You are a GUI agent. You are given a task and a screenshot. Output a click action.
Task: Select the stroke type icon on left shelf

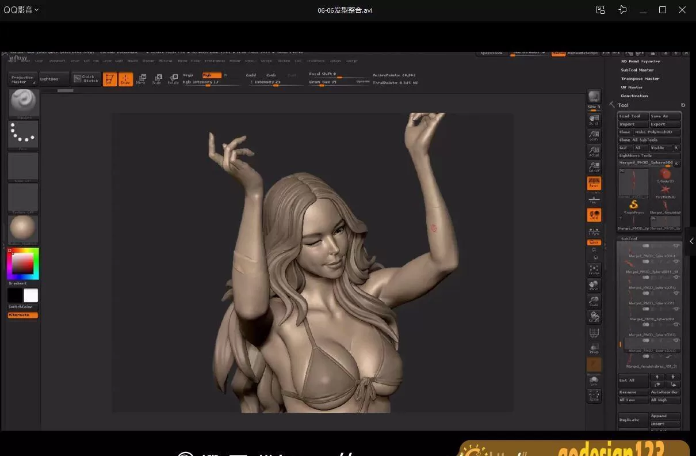point(23,134)
